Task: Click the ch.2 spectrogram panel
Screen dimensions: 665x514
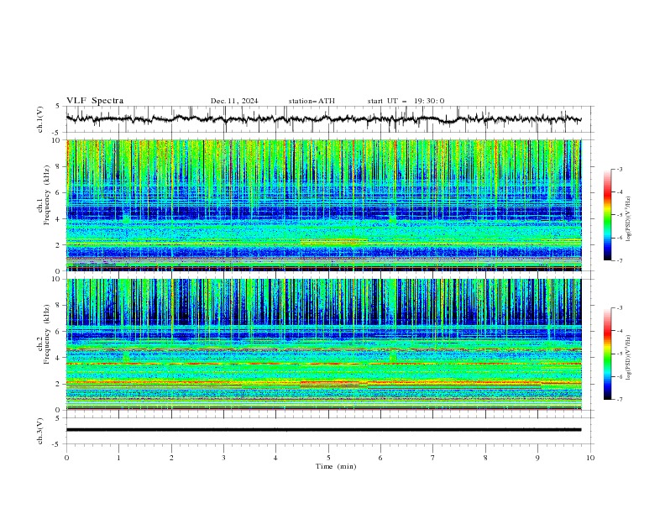Action: [x=324, y=344]
